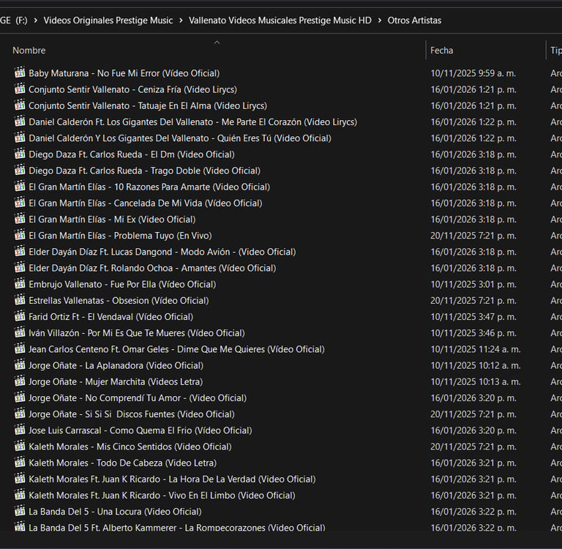Sort files by Nombre column header

[29, 51]
